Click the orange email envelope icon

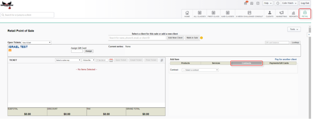tap(10, 50)
